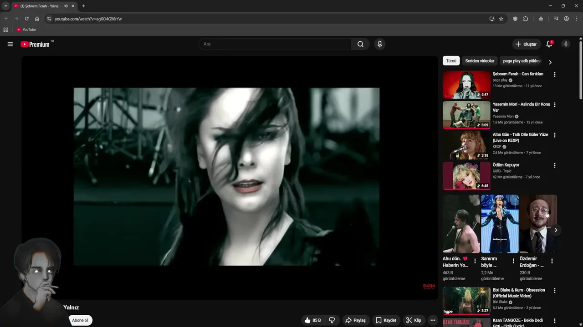Open Yasemin Mori - Aslında Bir Konu Var
This screenshot has height=327, width=583.
521,107
